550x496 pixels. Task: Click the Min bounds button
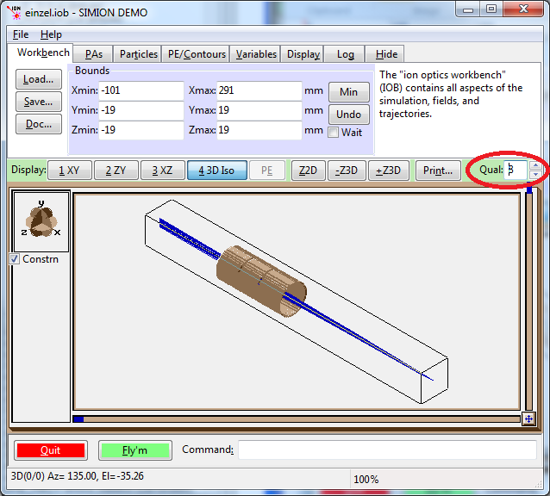tap(348, 92)
